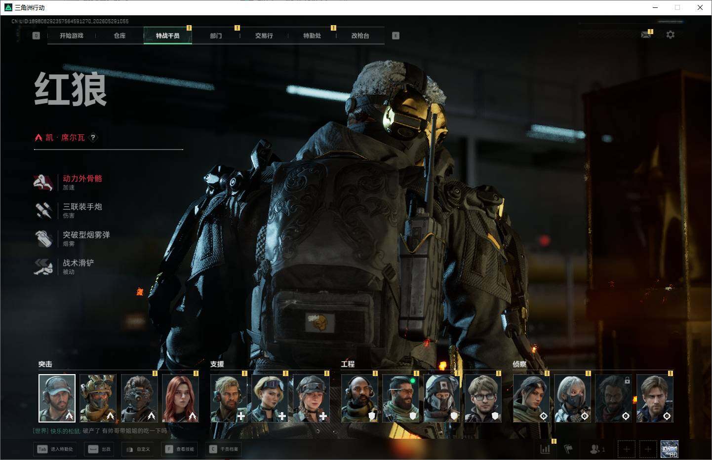The height and width of the screenshot is (460, 712).
Task: Select the brown-haired man recon operator
Action: coord(655,398)
